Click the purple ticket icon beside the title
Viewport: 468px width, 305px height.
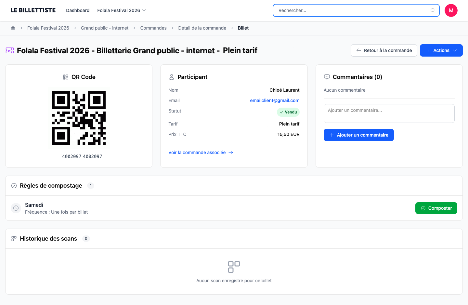[10, 50]
